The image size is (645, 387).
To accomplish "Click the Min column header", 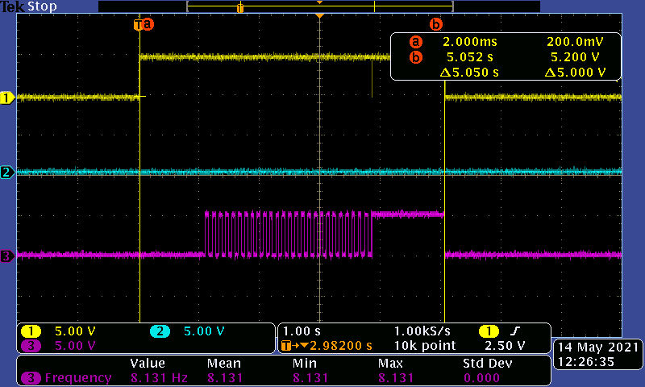I will (305, 364).
